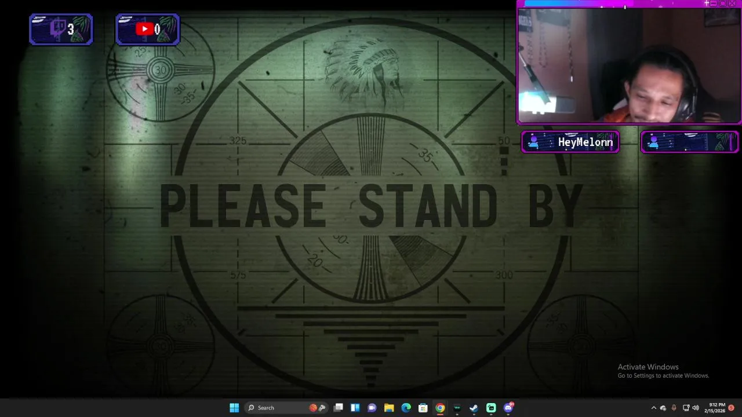Click the empty follower label next to HeyMelonn

coord(689,142)
